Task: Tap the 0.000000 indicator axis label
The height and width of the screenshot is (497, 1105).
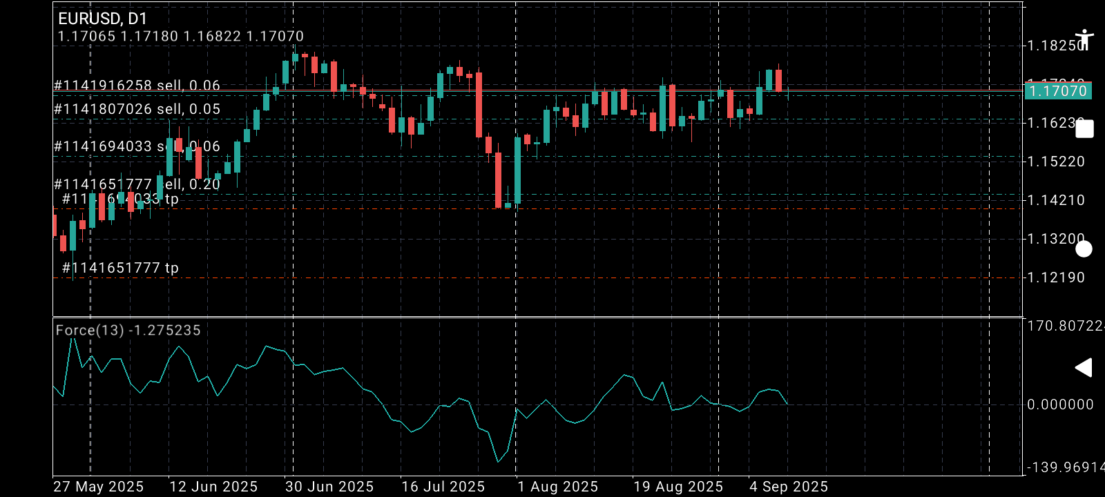Action: pyautogui.click(x=1060, y=405)
